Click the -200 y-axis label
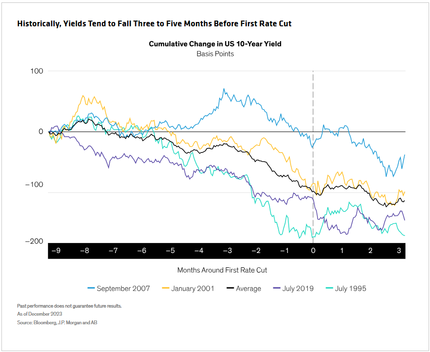 34,242
